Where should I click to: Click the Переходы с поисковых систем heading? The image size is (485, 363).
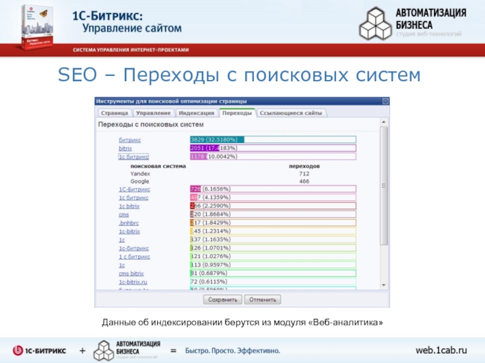(x=151, y=125)
